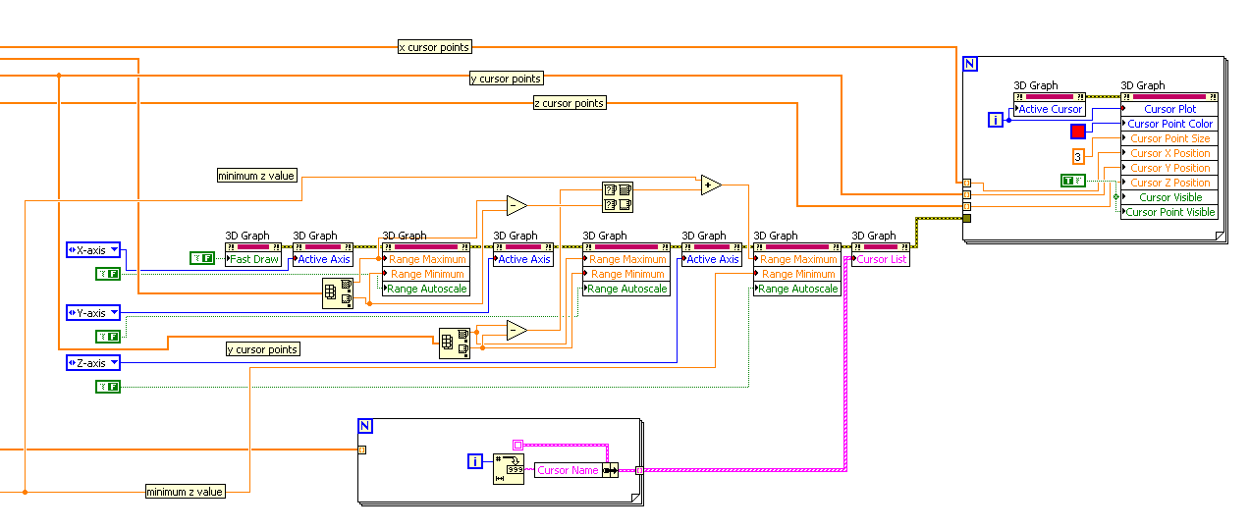Select the add function node

pos(710,185)
